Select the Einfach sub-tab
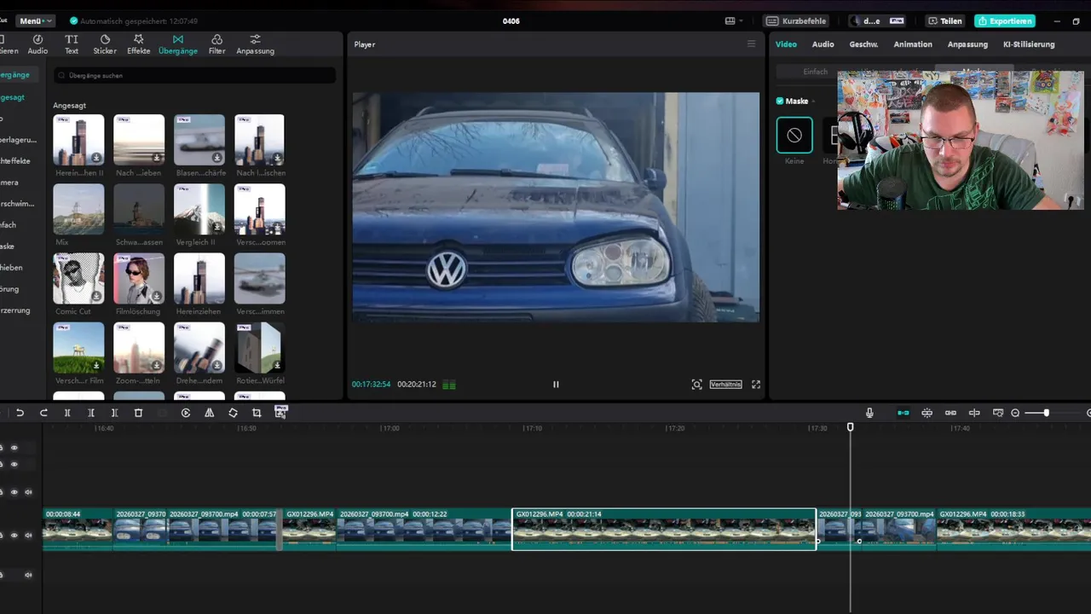 pyautogui.click(x=815, y=72)
